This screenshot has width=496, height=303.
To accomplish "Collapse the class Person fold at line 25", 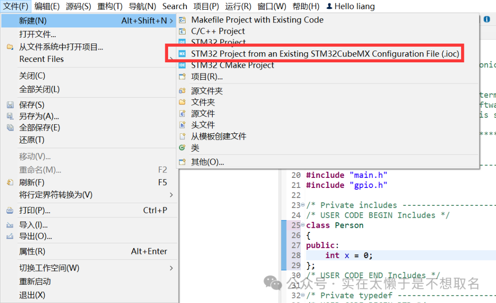I will point(303,225).
